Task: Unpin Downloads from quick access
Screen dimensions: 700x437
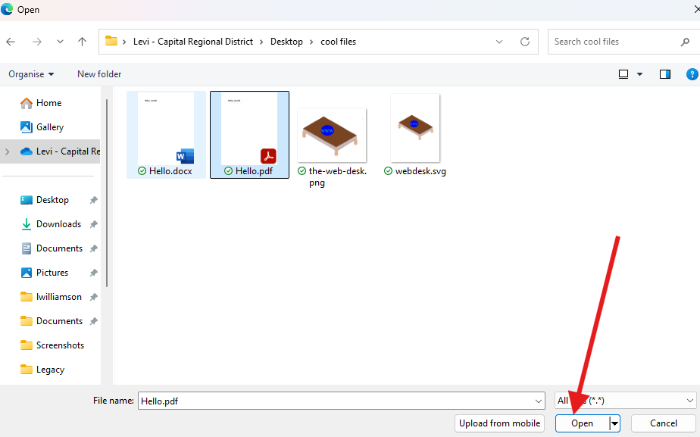Action: [x=95, y=223]
